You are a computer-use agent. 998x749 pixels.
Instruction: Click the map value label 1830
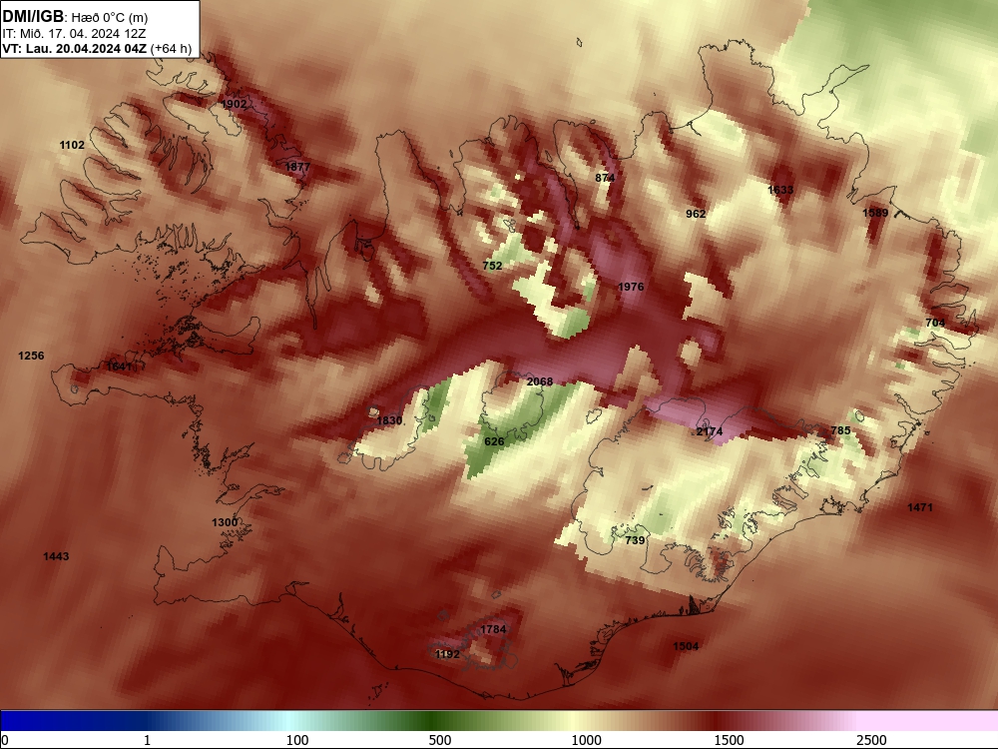tap(389, 420)
